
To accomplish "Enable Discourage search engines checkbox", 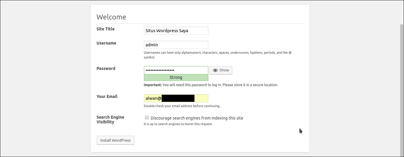I will click(147, 117).
